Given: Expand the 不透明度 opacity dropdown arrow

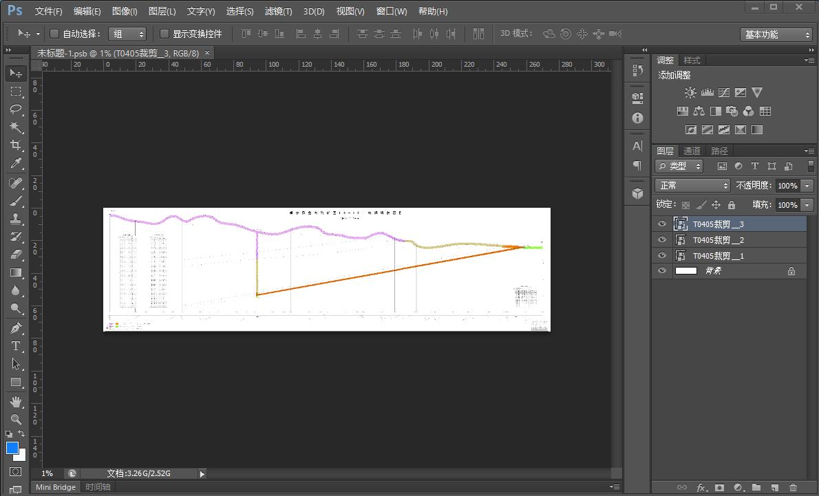Looking at the screenshot, I should [807, 186].
